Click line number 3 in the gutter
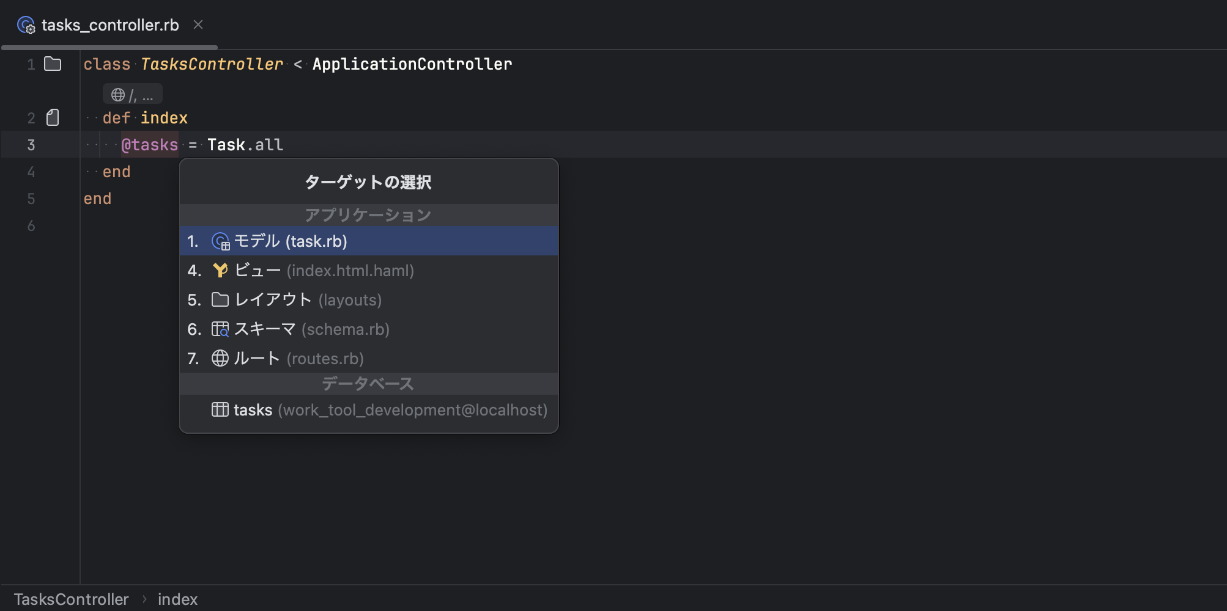This screenshot has height=611, width=1227. click(31, 145)
